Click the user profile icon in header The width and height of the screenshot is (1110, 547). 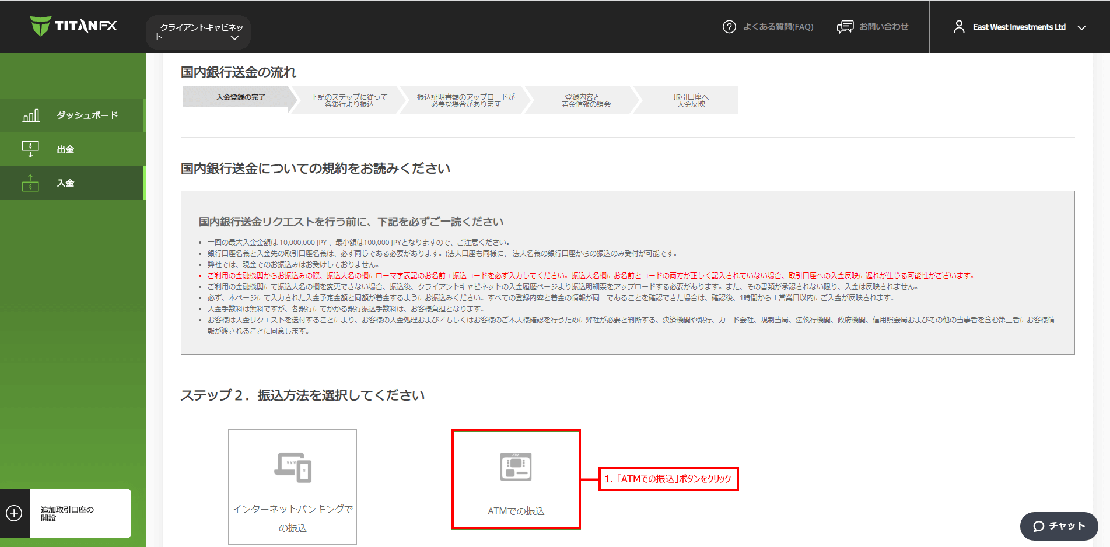(960, 26)
